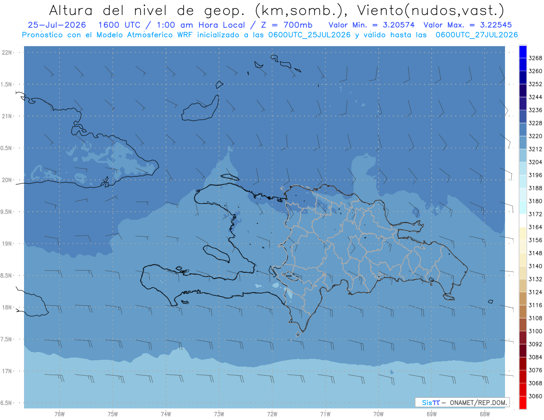This screenshot has width=544, height=420.
Task: Click the '3060' colorbar value
Action: click(535, 396)
